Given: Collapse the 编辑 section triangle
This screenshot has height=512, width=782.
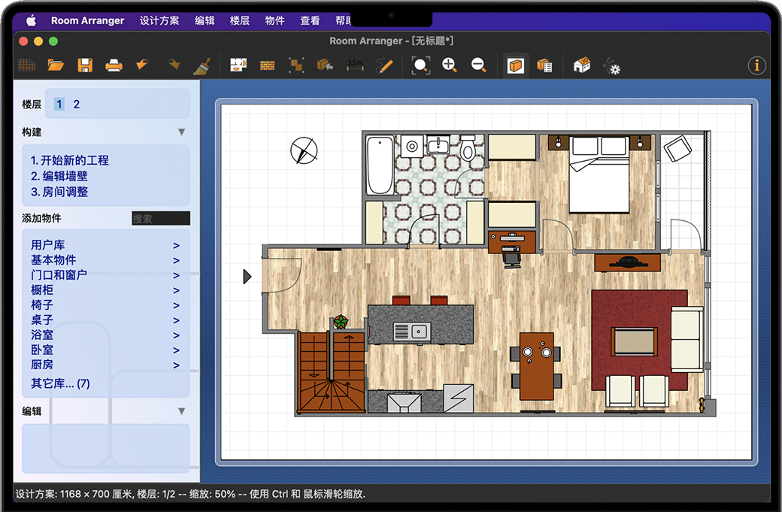Looking at the screenshot, I should point(181,411).
